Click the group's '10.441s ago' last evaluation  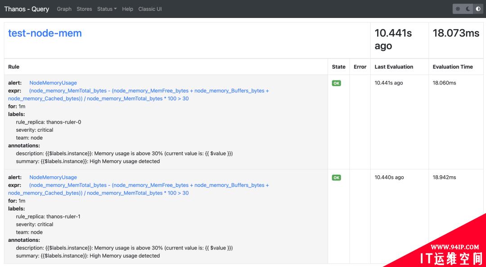[393, 40]
